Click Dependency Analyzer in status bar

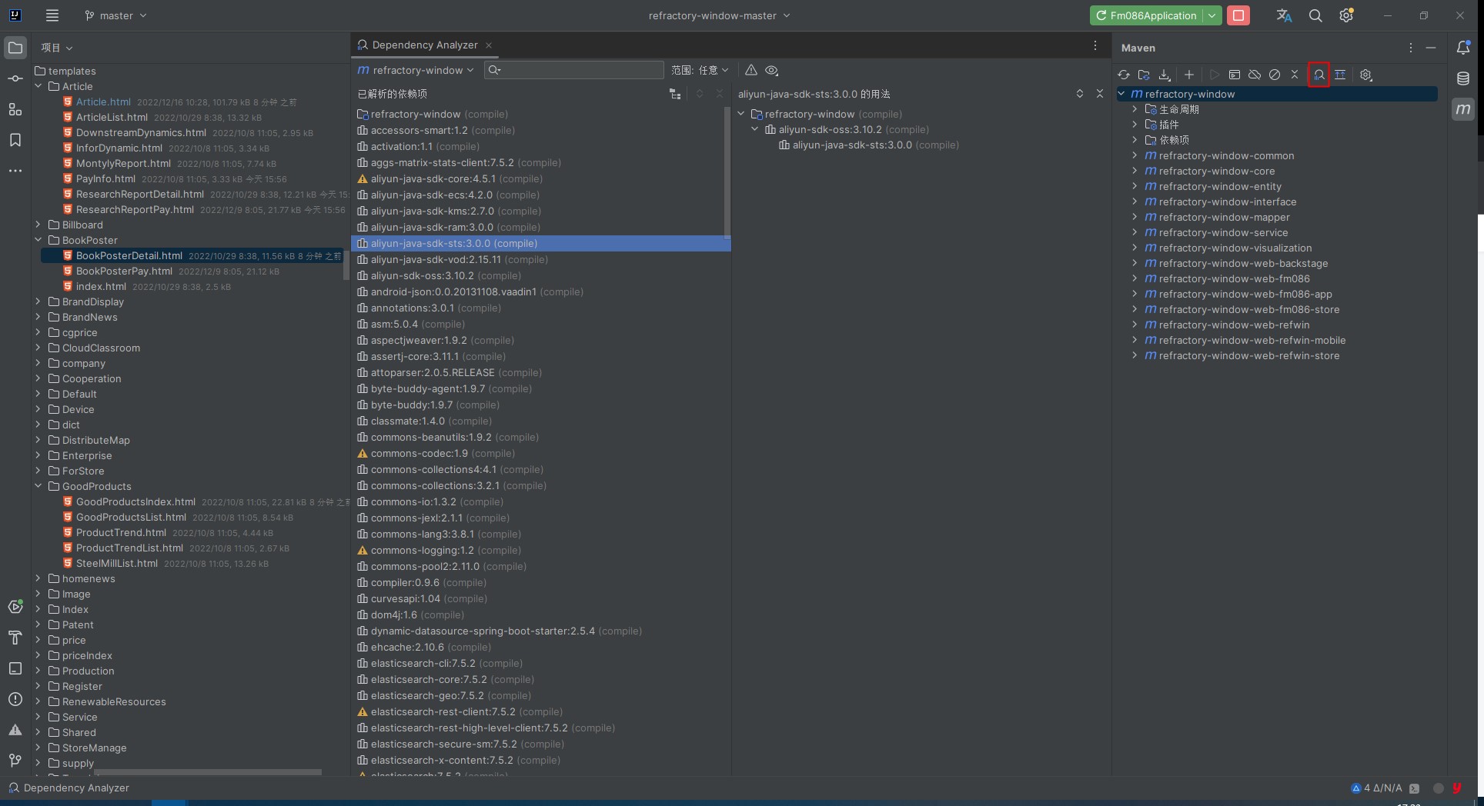click(69, 788)
